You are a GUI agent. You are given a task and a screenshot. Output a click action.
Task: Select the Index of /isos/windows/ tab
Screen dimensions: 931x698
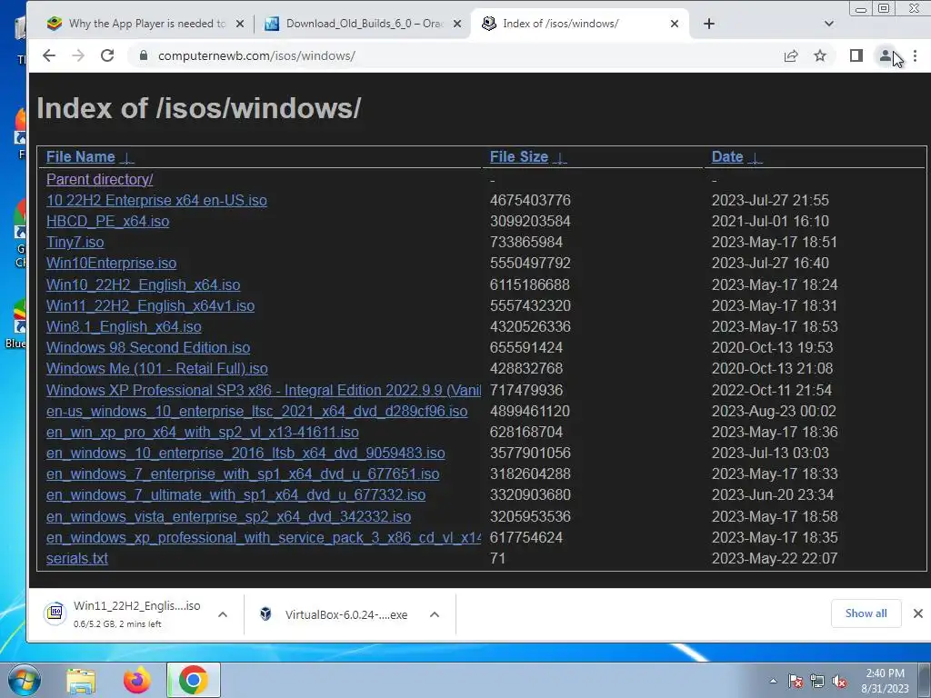581,24
